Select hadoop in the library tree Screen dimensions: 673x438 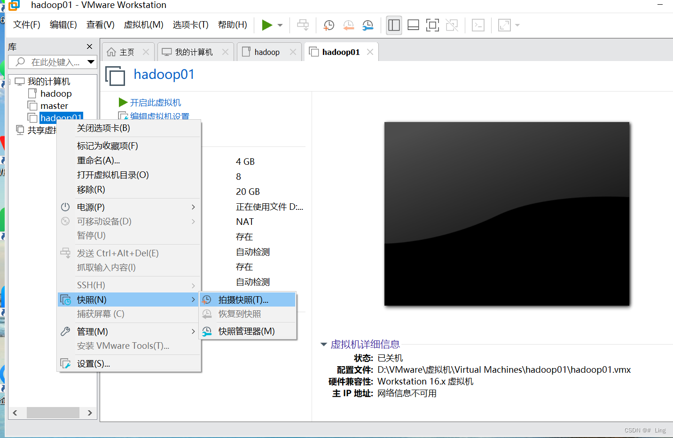pyautogui.click(x=56, y=93)
